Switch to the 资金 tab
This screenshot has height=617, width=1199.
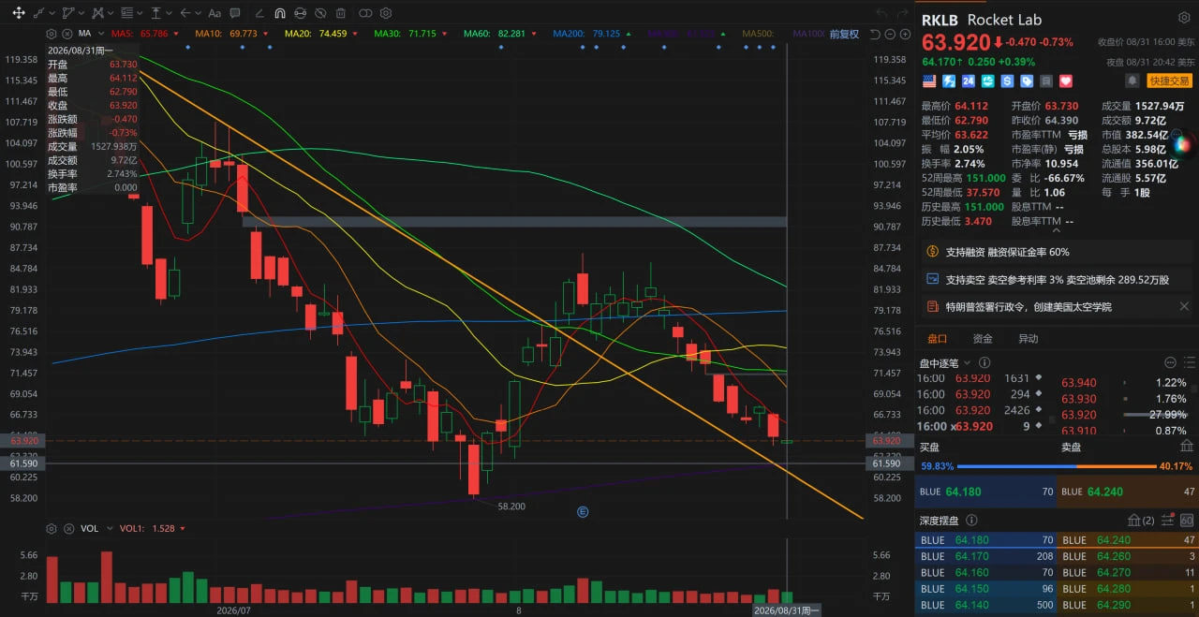pyautogui.click(x=983, y=339)
